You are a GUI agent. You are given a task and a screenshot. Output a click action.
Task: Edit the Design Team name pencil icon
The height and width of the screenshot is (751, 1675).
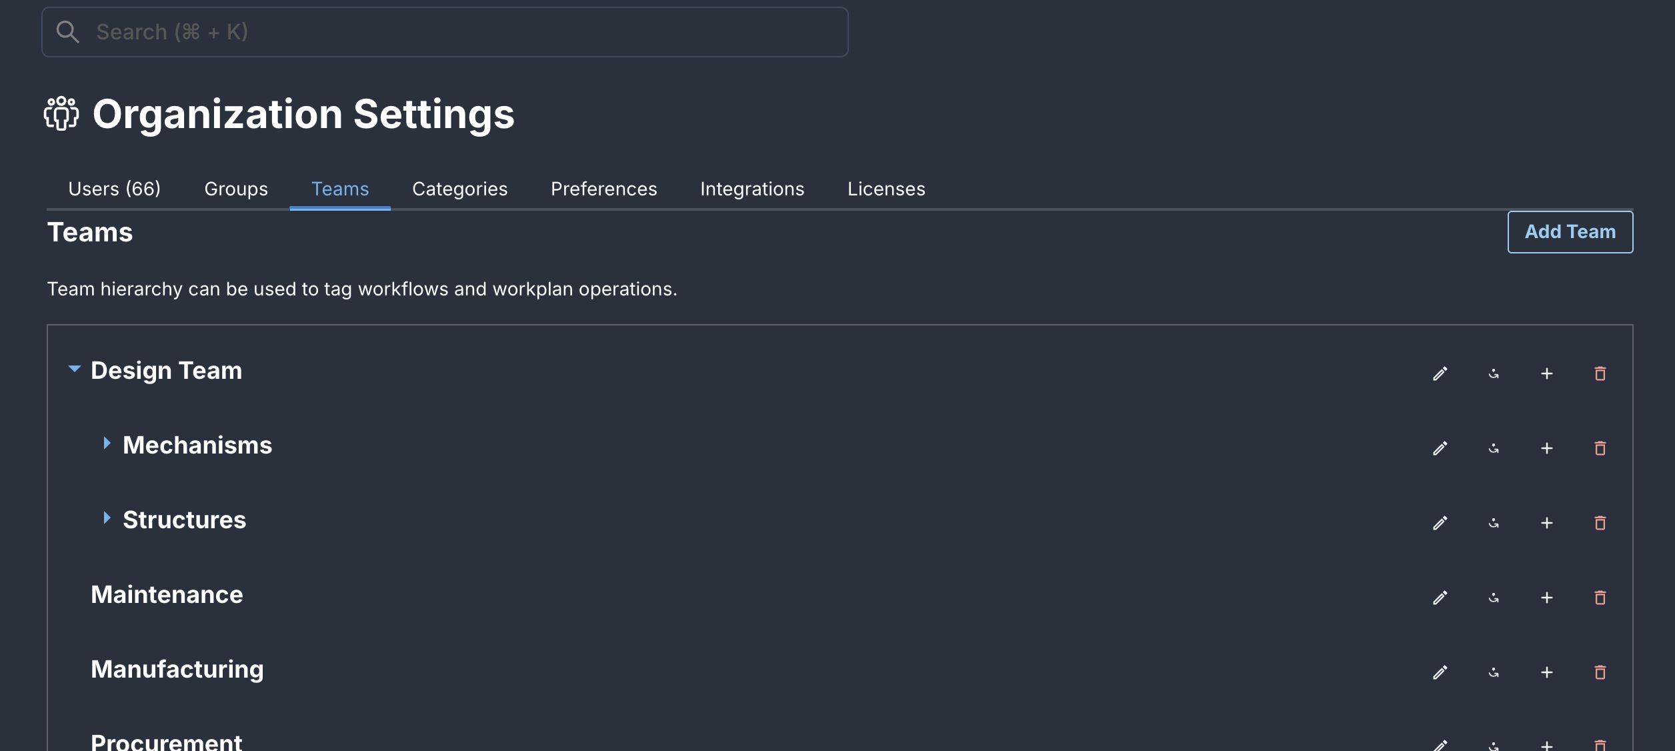1440,373
